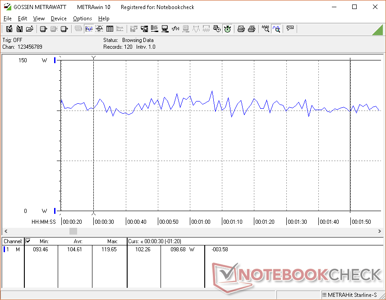Viewport: 386px width, 300px height.
Task: Click the disabled device stop icon
Action: coord(54,29)
